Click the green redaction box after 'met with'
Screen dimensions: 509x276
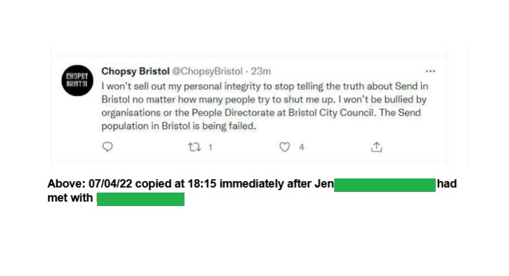(x=141, y=199)
